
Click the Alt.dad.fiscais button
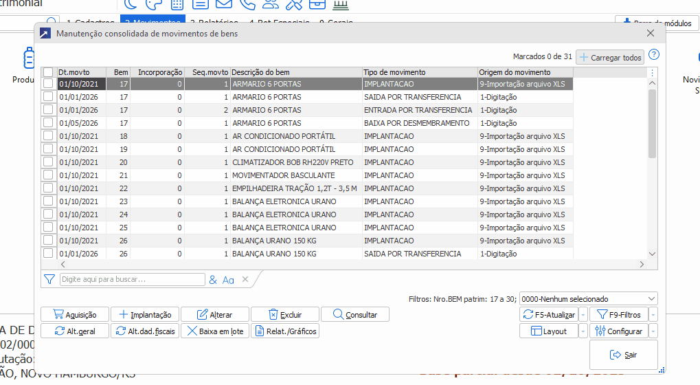145,331
